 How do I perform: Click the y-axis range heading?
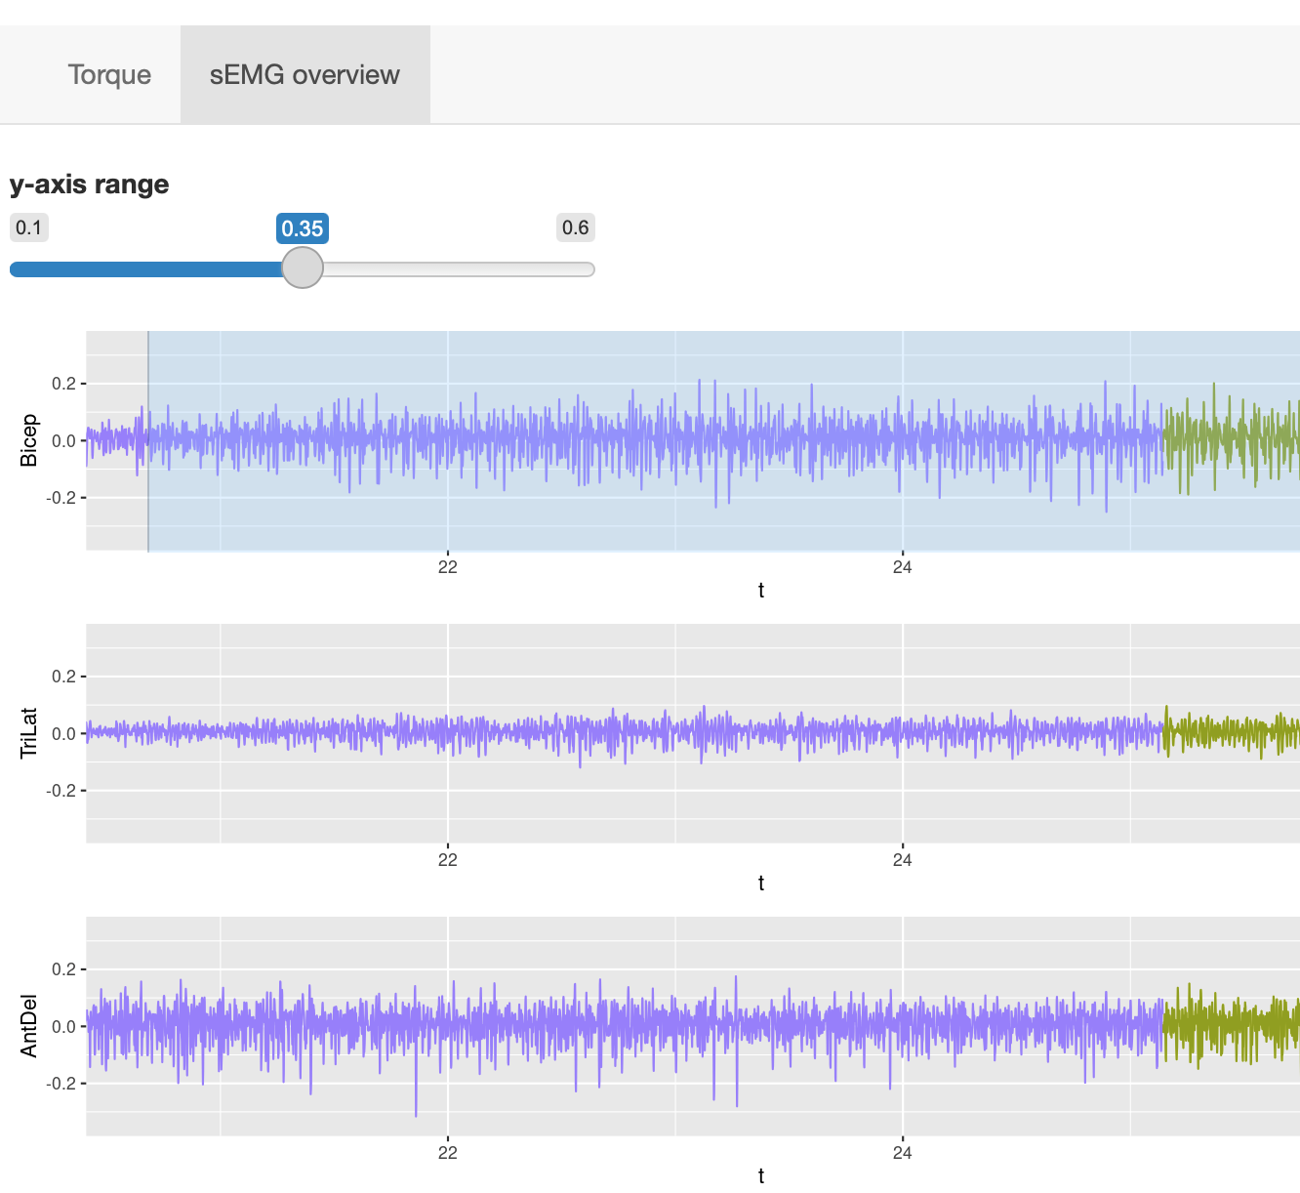click(89, 185)
